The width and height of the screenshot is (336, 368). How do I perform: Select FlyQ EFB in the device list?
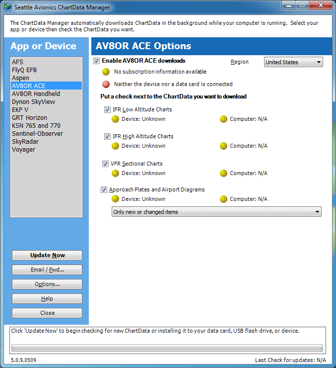point(46,70)
